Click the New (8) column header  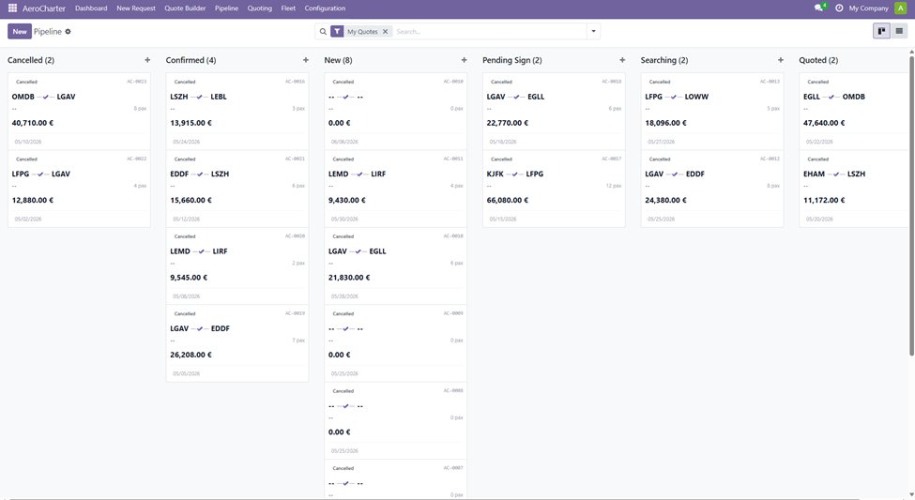pos(338,60)
